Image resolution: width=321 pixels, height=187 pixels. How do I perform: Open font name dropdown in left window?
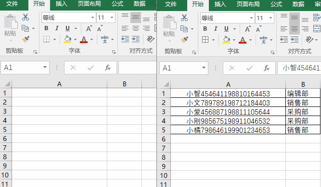pyautogui.click(x=92, y=18)
